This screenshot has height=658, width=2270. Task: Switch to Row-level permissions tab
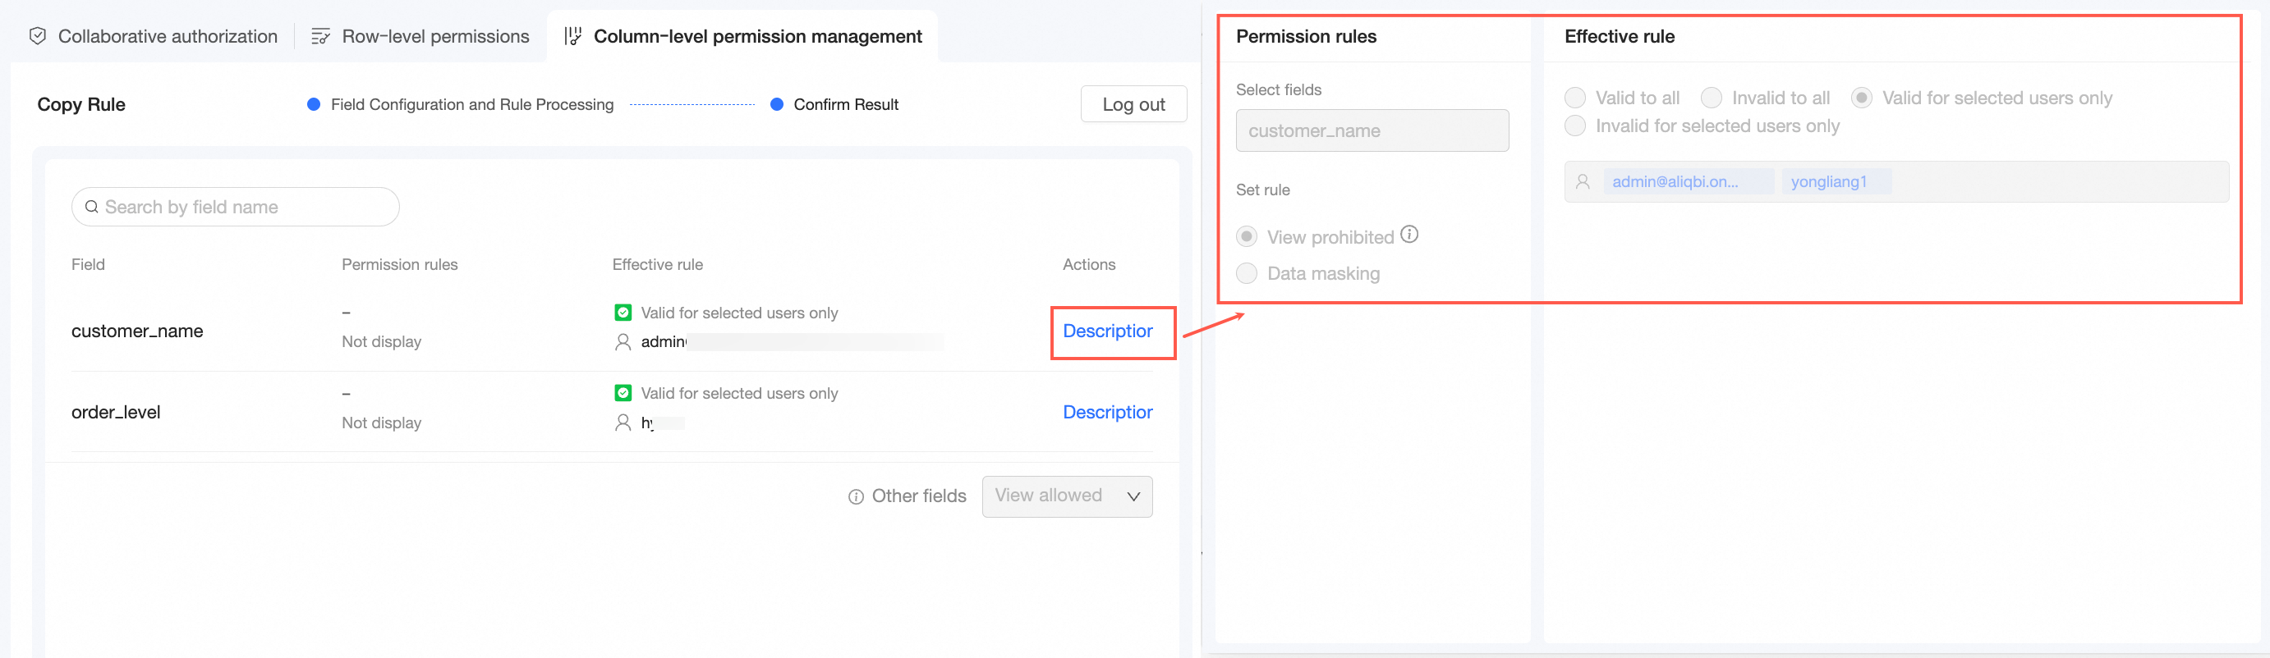coord(435,36)
